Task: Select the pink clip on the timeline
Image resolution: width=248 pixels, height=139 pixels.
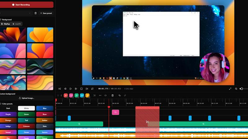Action: [115, 112]
